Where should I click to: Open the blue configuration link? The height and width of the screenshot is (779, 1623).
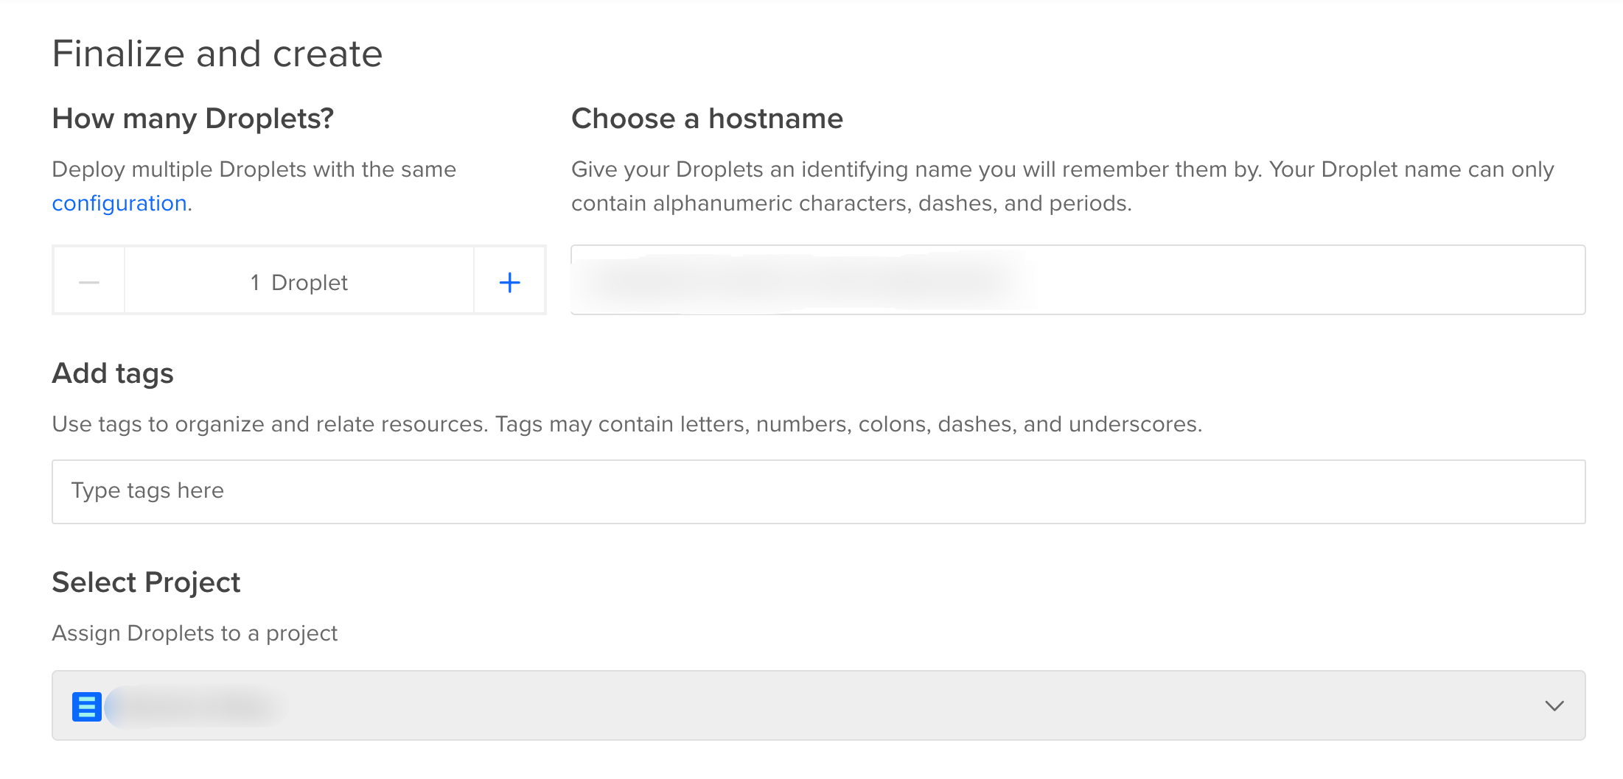point(119,203)
